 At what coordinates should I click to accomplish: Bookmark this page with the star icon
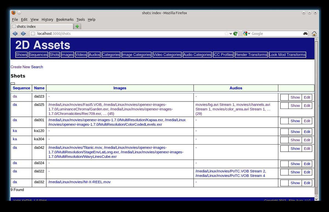(226, 33)
